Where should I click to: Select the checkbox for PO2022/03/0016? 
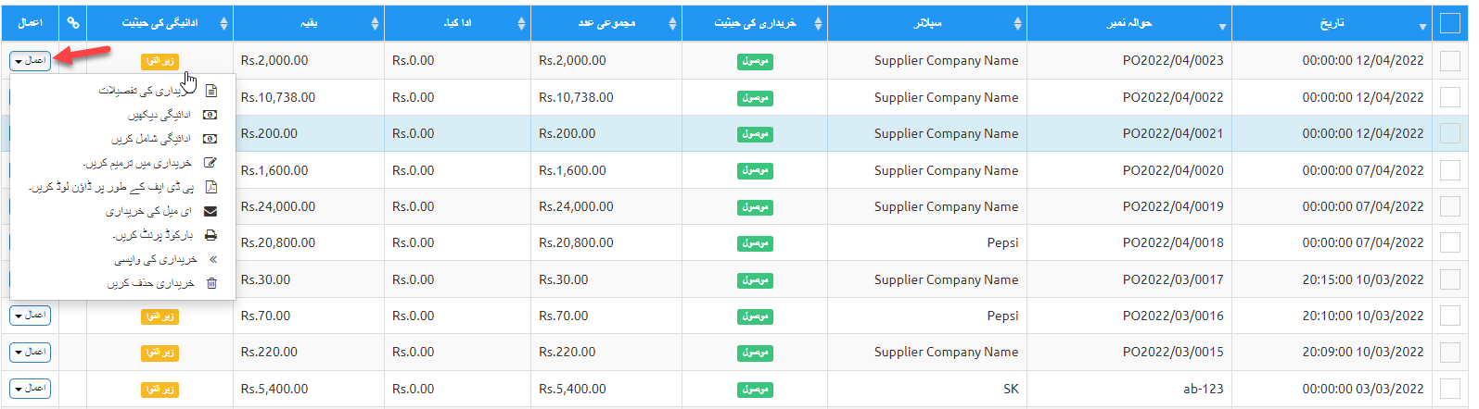tap(1449, 316)
